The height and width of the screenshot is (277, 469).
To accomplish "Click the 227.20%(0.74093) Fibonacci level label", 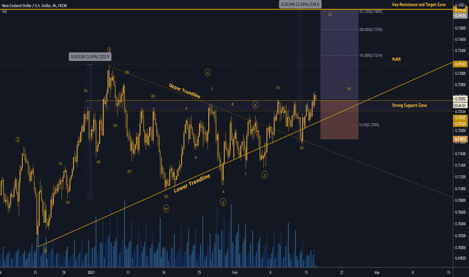I will click(370, 12).
